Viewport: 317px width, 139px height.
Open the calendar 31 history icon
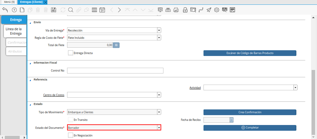[x=102, y=10]
